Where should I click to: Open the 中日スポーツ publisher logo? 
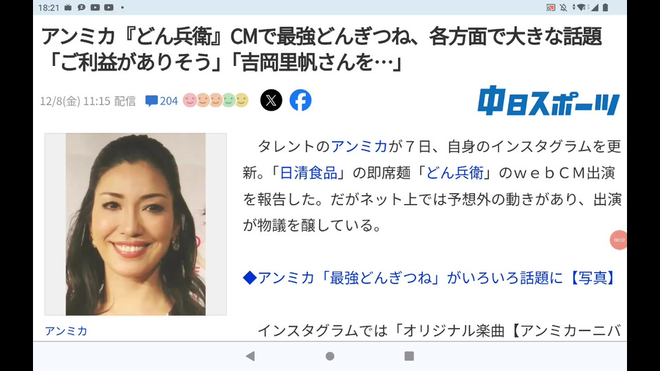pyautogui.click(x=549, y=101)
